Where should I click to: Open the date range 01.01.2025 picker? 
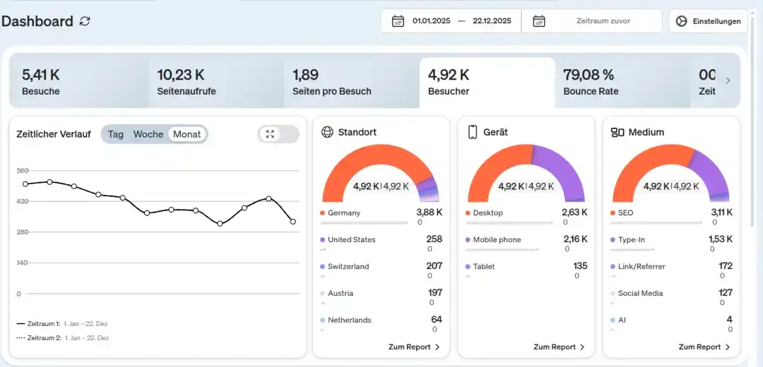461,21
